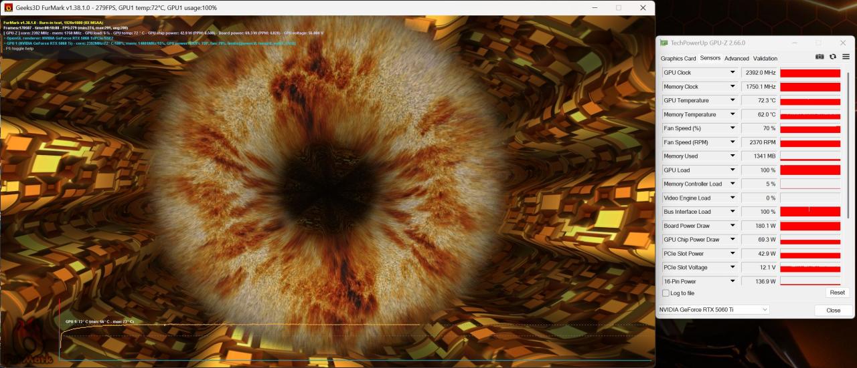Enable the Log to file checkbox

coord(666,293)
